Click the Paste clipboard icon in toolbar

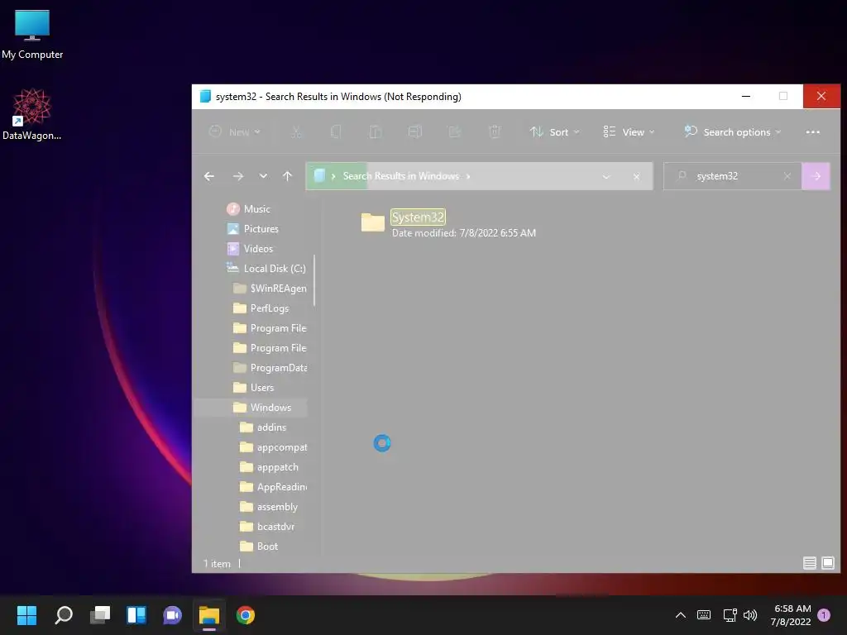click(376, 131)
